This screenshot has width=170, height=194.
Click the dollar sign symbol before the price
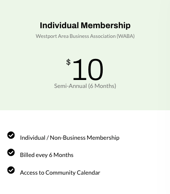pyautogui.click(x=68, y=62)
